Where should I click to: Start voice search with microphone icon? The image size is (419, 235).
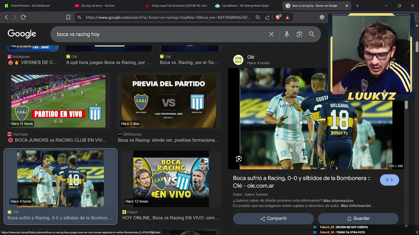tap(287, 34)
